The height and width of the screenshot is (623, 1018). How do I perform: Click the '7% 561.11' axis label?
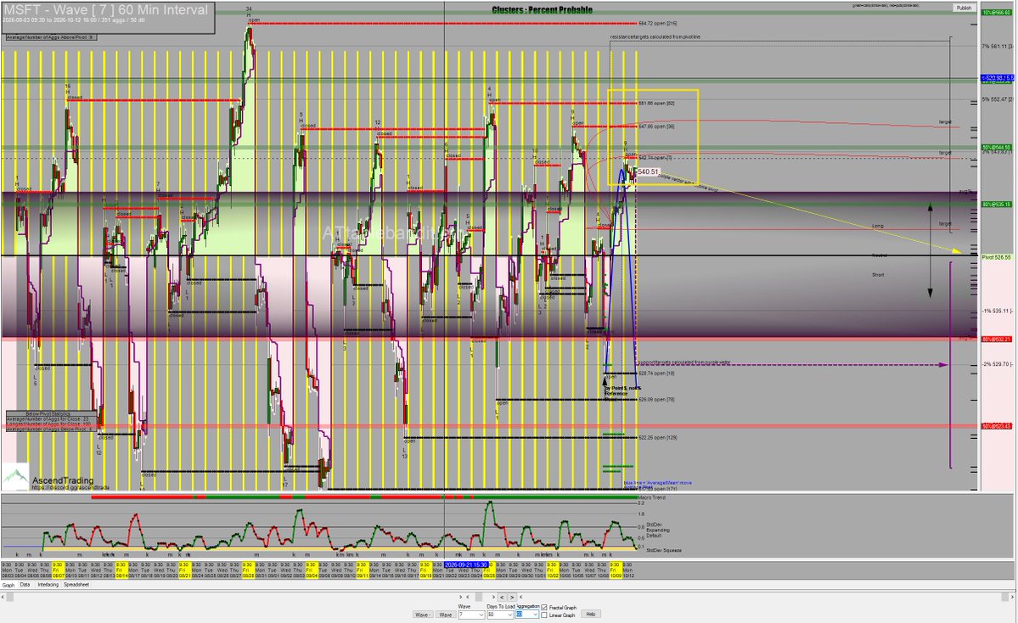(x=998, y=47)
